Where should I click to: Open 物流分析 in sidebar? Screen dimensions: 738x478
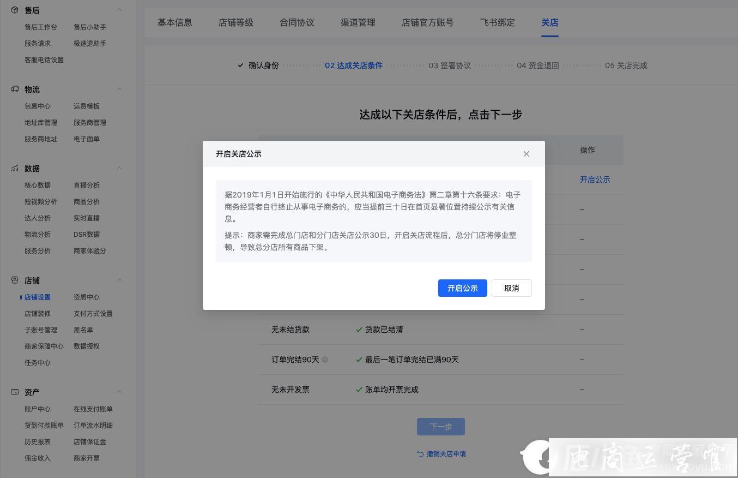pyautogui.click(x=38, y=234)
